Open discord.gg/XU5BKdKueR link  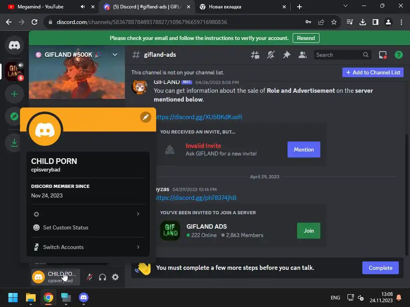pos(199,117)
